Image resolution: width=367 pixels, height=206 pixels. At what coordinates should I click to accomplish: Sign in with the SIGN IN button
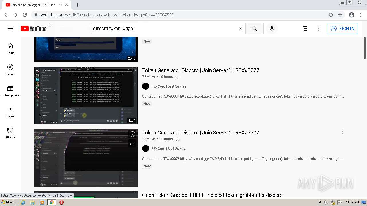342,29
